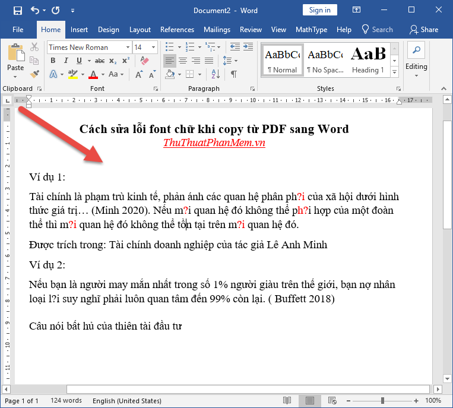Click the zoom slider handle
Viewport: 453px width, 408px height.
click(x=382, y=400)
